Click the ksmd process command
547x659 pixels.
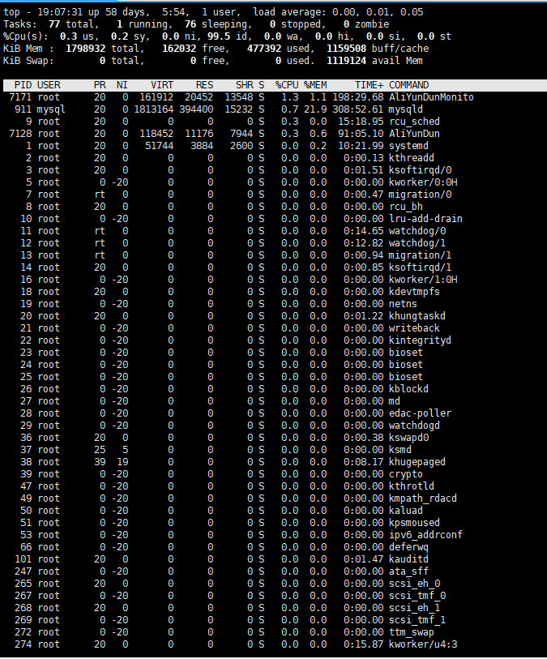pyautogui.click(x=402, y=450)
